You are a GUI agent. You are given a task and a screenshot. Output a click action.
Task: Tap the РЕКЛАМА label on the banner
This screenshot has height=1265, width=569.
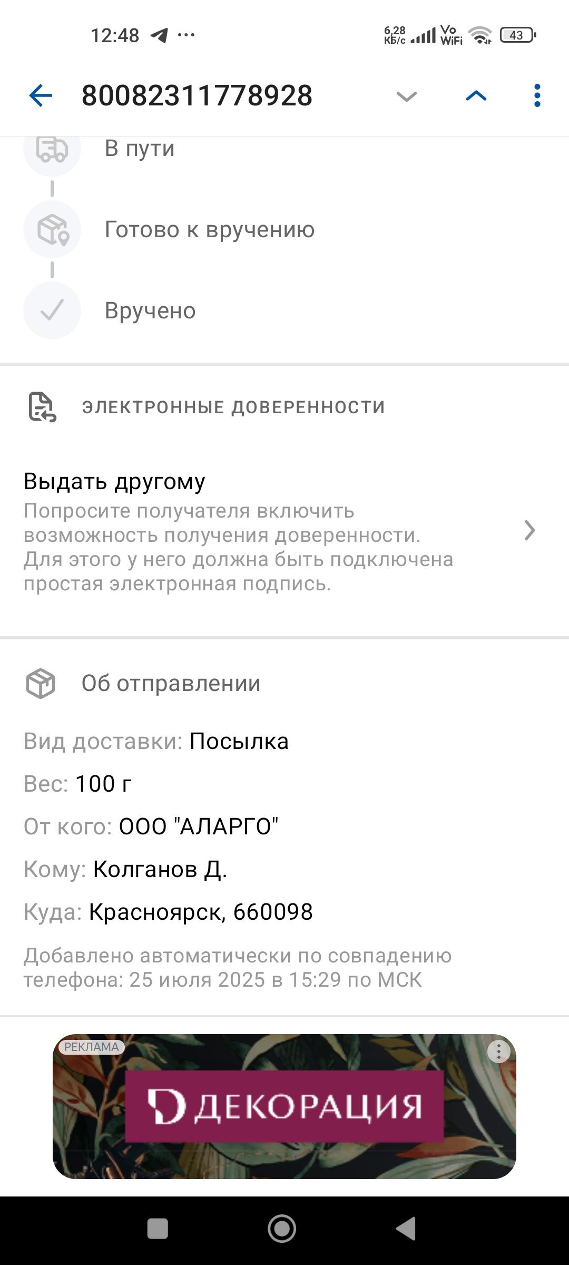91,1047
